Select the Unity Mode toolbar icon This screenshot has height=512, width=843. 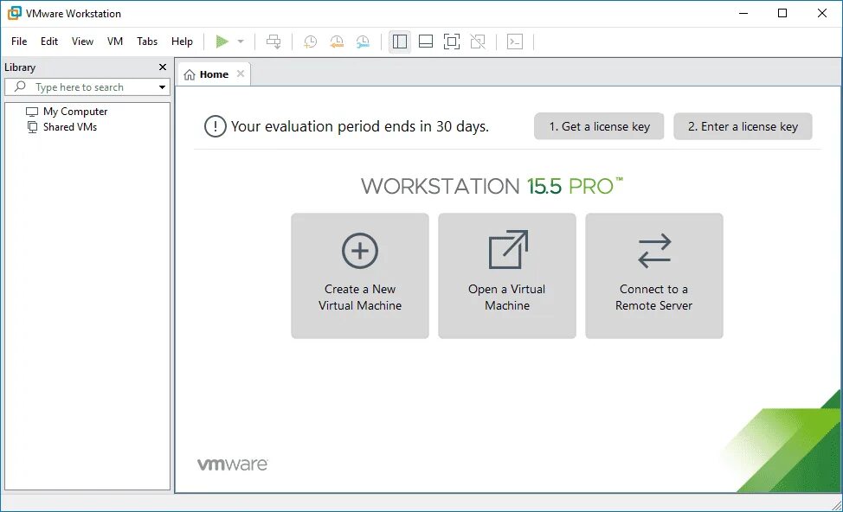pos(477,41)
